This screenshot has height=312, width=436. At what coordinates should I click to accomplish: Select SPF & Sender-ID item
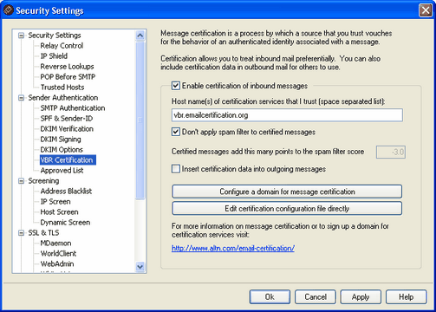[67, 119]
